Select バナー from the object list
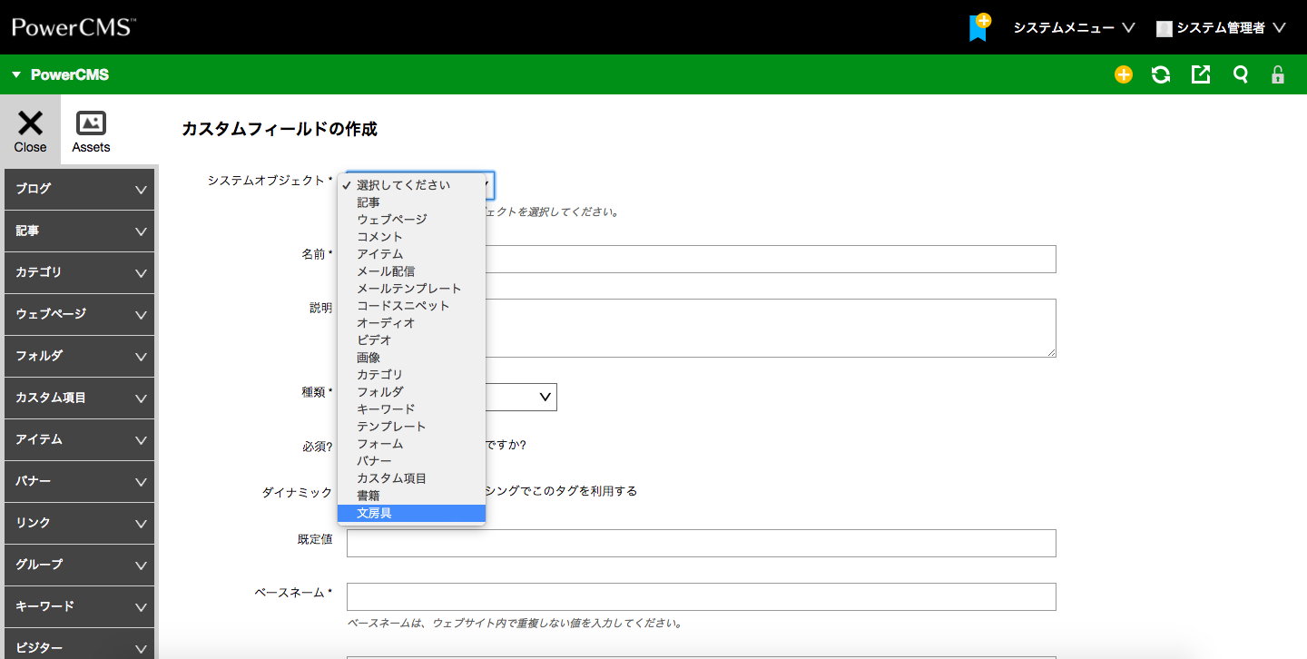The image size is (1307, 659). (411, 461)
